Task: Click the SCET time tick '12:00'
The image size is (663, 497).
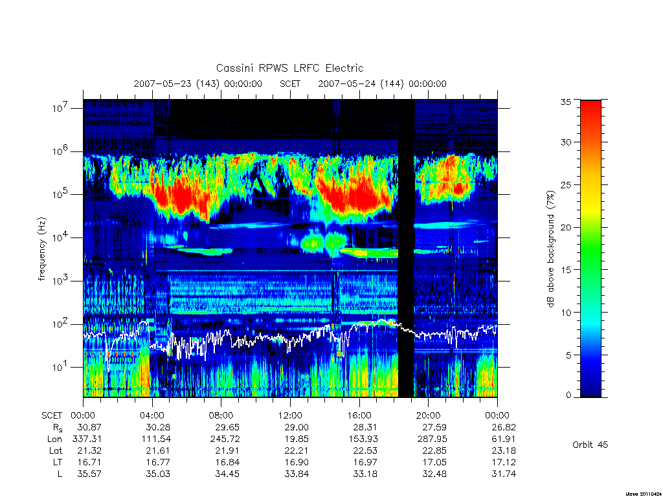Action: (x=290, y=415)
